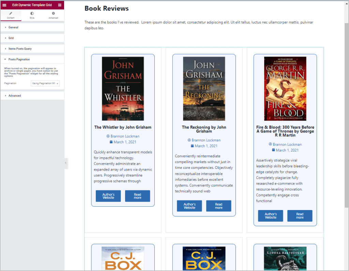This screenshot has height=271, width=349.
Task: Click March 1, 2021 on The Reckoning card
Action: point(206,146)
